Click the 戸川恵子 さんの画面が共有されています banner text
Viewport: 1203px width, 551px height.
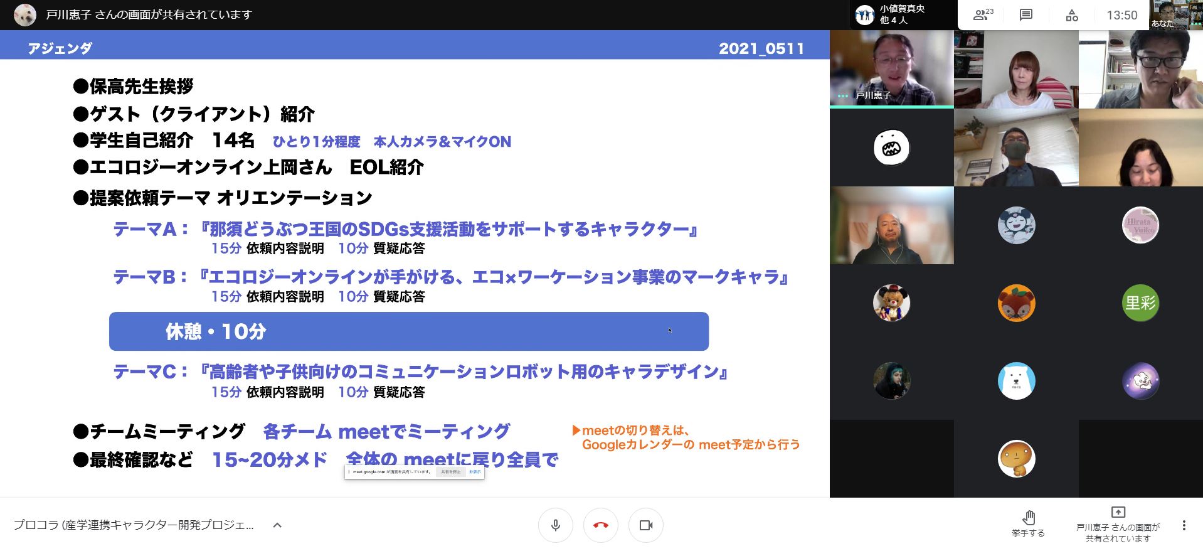tap(149, 14)
